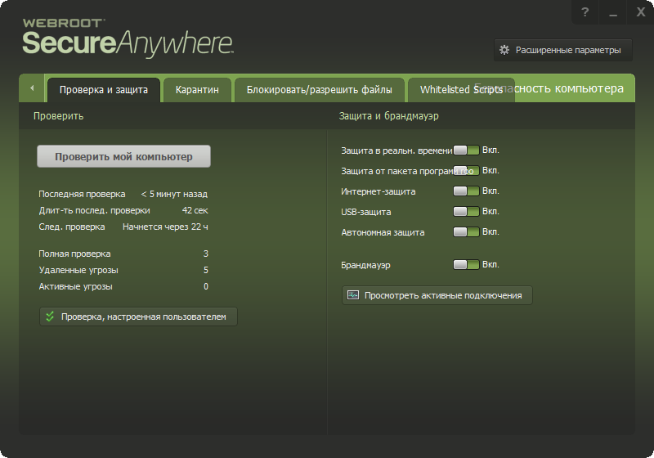
Task: Close the Webroot window with X
Action: point(641,12)
